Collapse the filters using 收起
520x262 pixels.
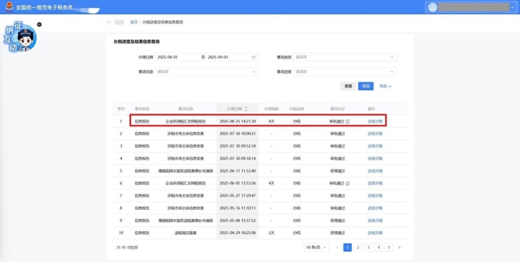385,86
